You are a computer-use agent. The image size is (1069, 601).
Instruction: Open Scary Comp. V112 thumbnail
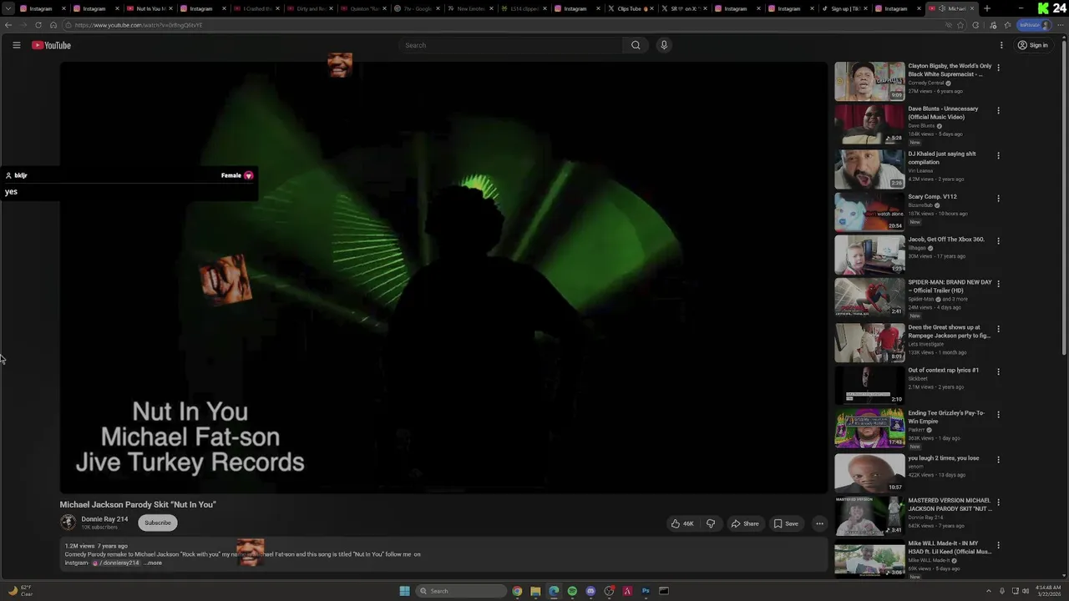[869, 211]
